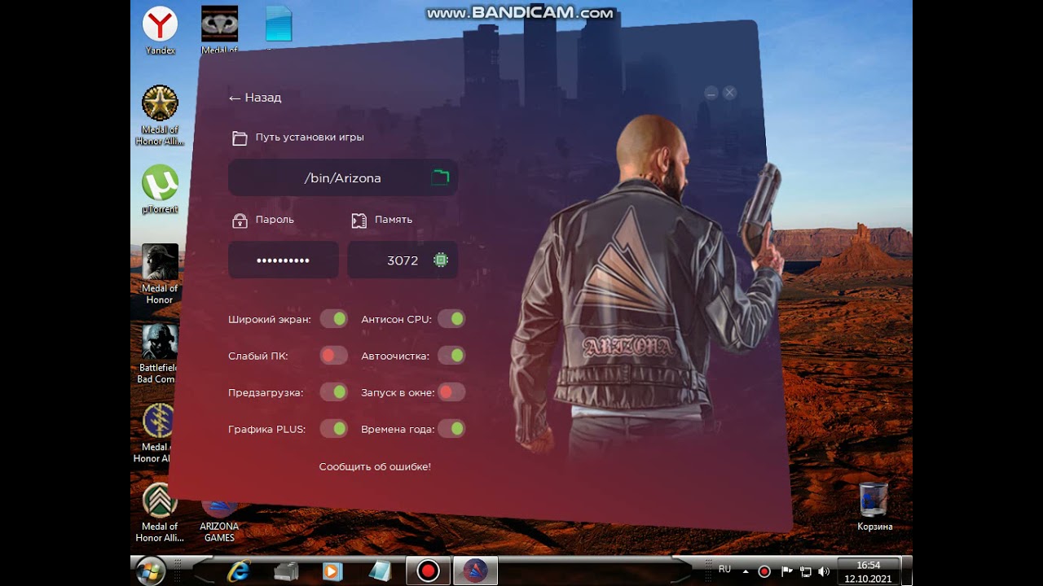The height and width of the screenshot is (586, 1043).
Task: Select the Корзина recycle bin icon
Action: pyautogui.click(x=874, y=506)
